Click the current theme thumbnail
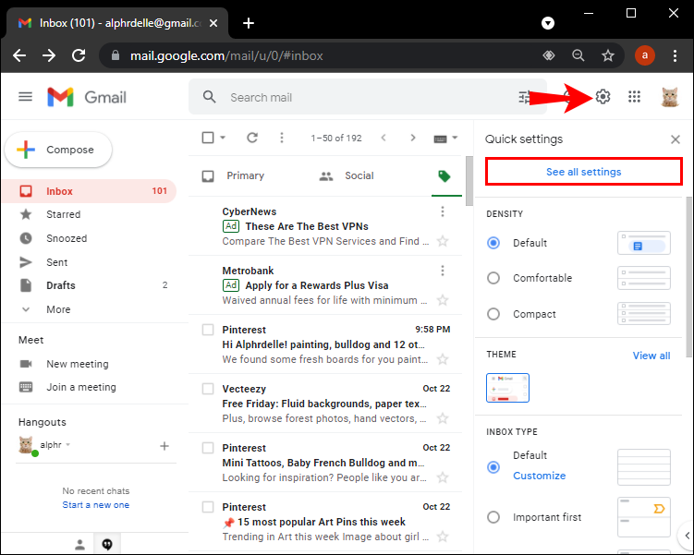Image resolution: width=694 pixels, height=555 pixels. pos(507,388)
